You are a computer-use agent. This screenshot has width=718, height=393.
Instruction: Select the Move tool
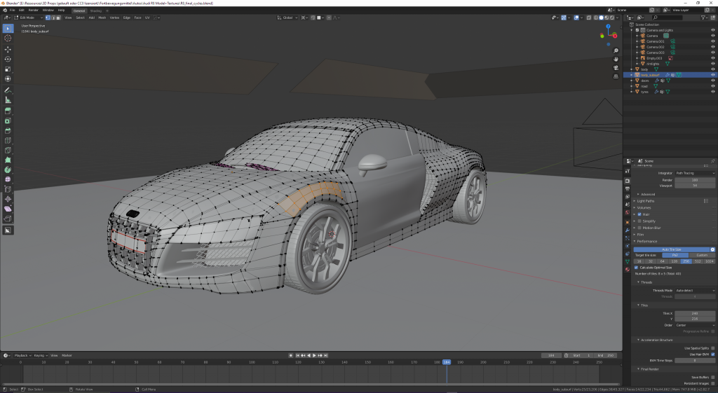[8, 50]
